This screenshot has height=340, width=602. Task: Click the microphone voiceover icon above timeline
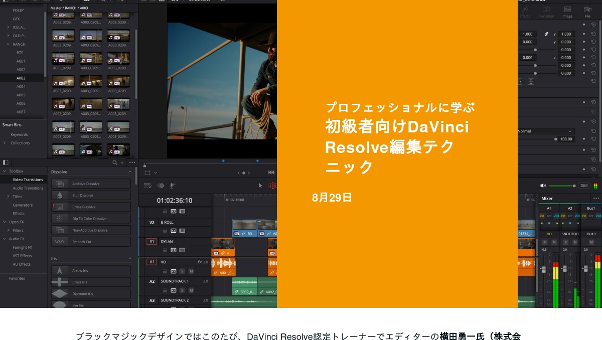pos(173,185)
